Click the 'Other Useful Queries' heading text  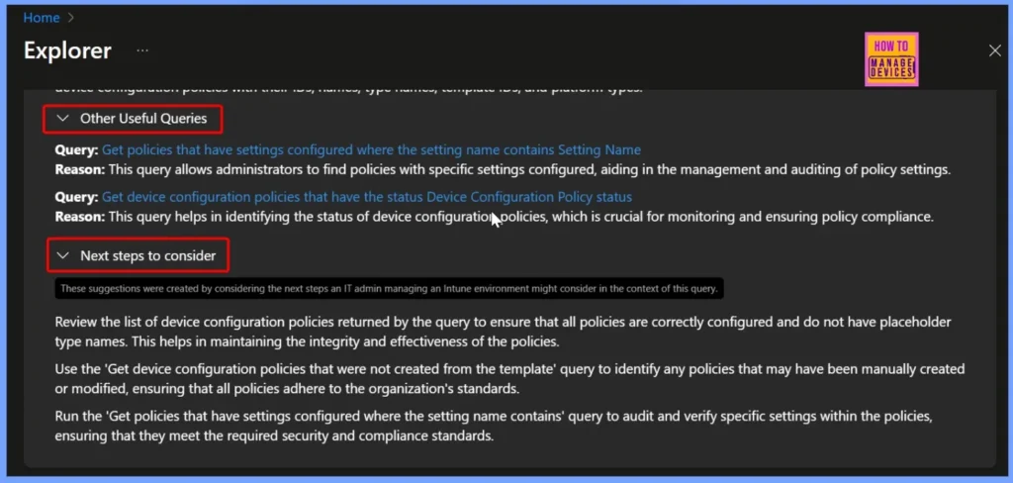pyautogui.click(x=143, y=119)
